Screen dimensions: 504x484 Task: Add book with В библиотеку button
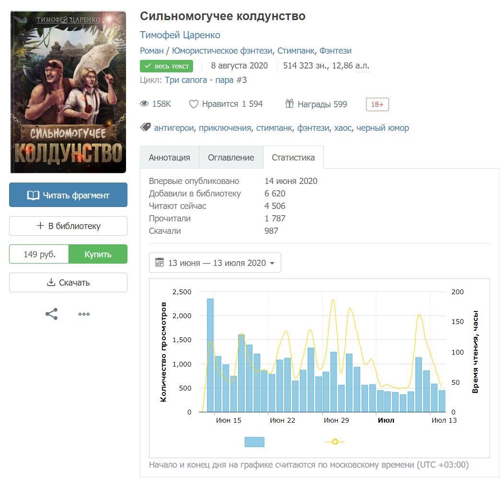coord(68,226)
